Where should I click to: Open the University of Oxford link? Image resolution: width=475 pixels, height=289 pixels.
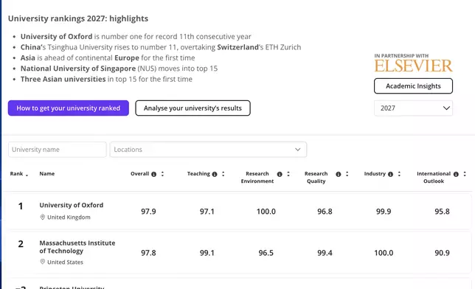(72, 205)
